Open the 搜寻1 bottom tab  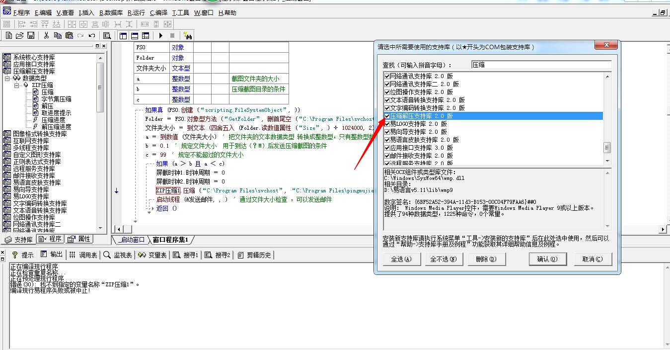pyautogui.click(x=186, y=255)
